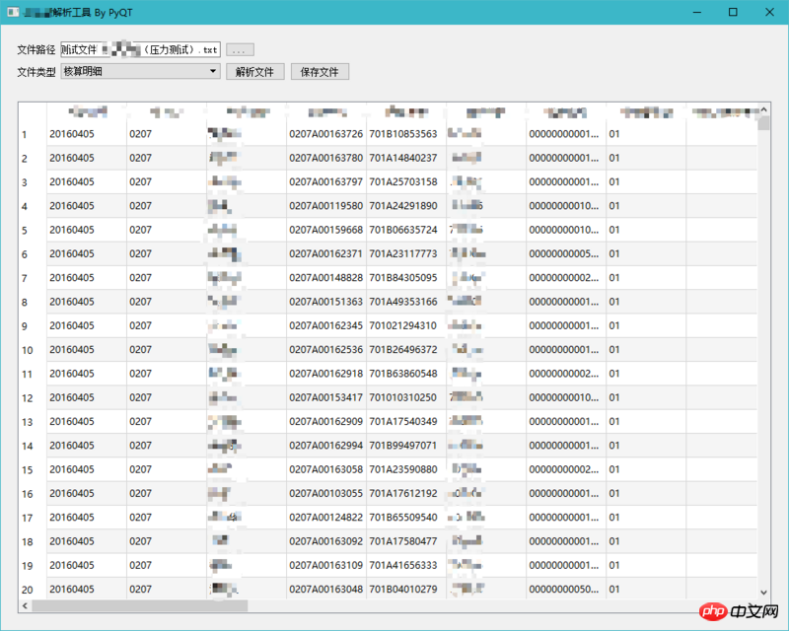Click cell 0207A00162371
This screenshot has width=789, height=631.
pos(326,253)
